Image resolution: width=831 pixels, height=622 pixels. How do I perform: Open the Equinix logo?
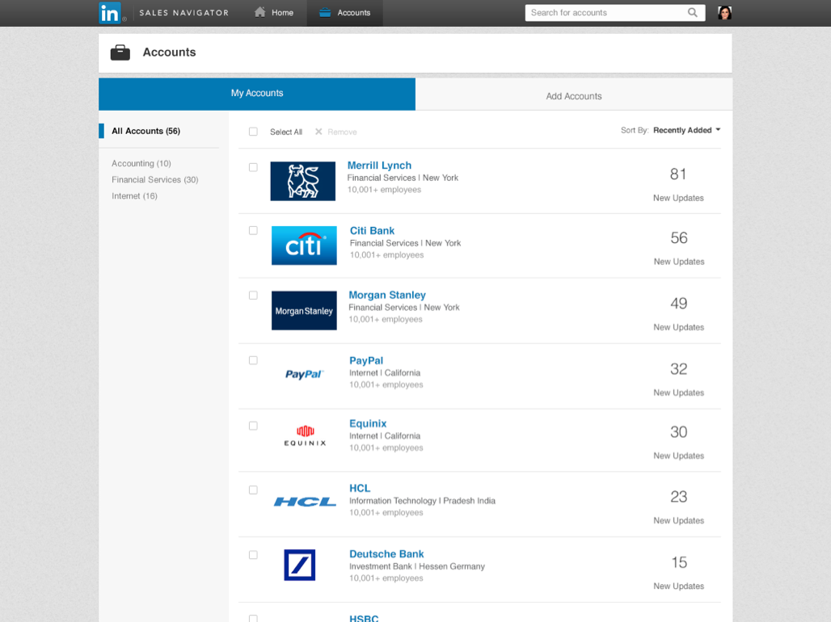pyautogui.click(x=305, y=435)
